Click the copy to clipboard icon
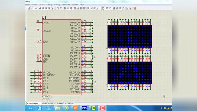197x111 pixels. (x=68, y=8)
